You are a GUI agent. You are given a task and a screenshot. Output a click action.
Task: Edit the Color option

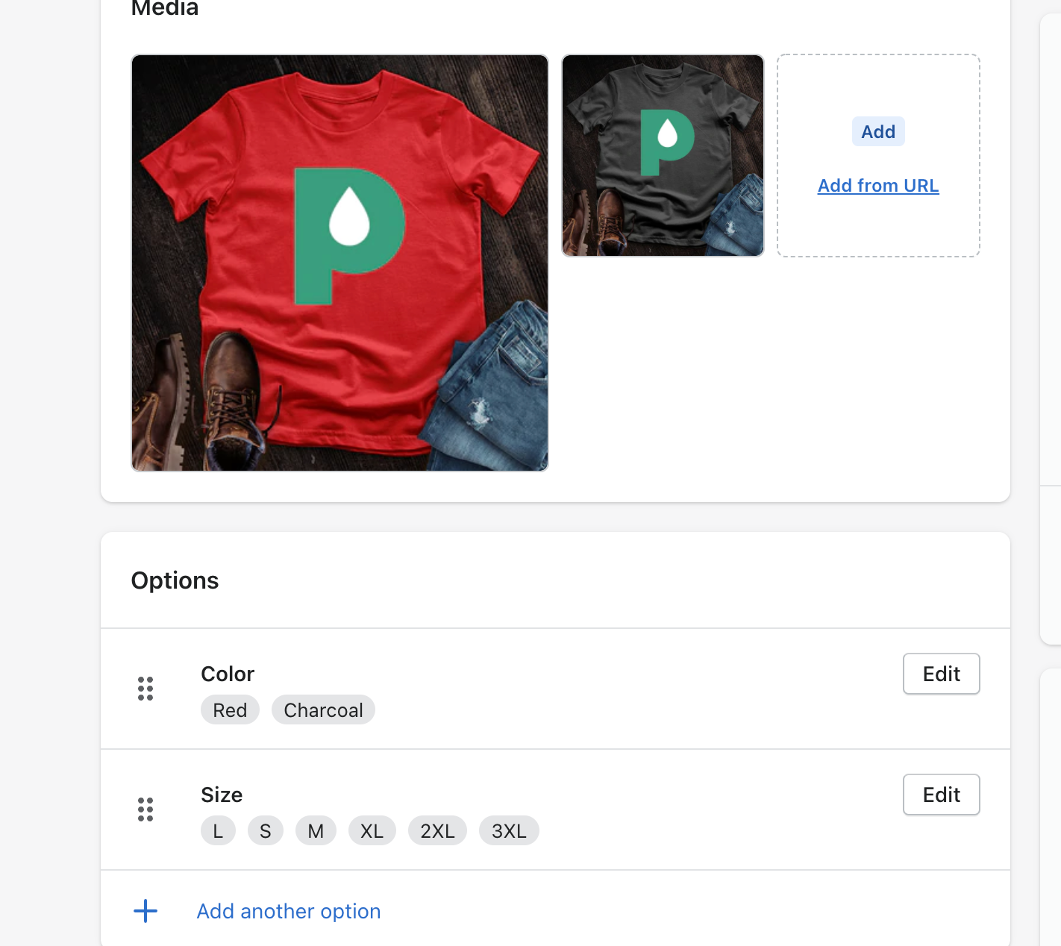tap(941, 674)
